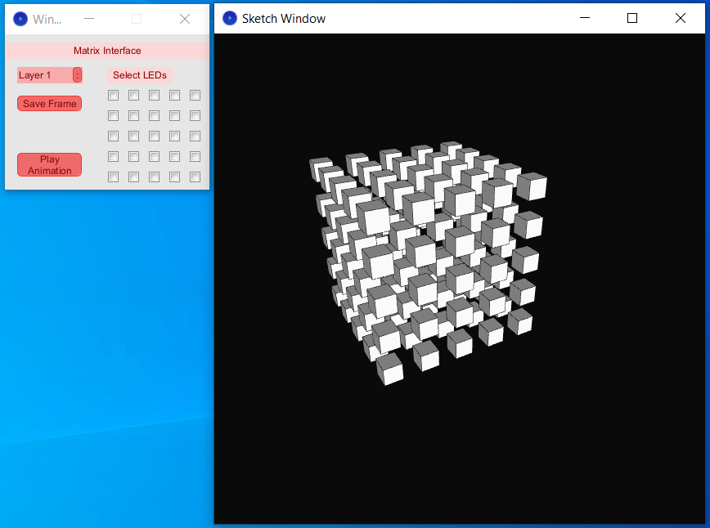Check the first LED in the second row
710x528 pixels.
pos(113,115)
